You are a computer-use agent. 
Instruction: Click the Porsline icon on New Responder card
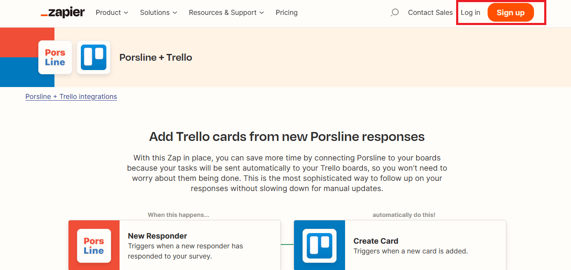tap(94, 246)
